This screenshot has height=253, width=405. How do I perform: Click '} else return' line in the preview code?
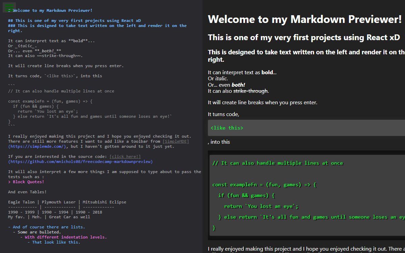[x=312, y=217]
